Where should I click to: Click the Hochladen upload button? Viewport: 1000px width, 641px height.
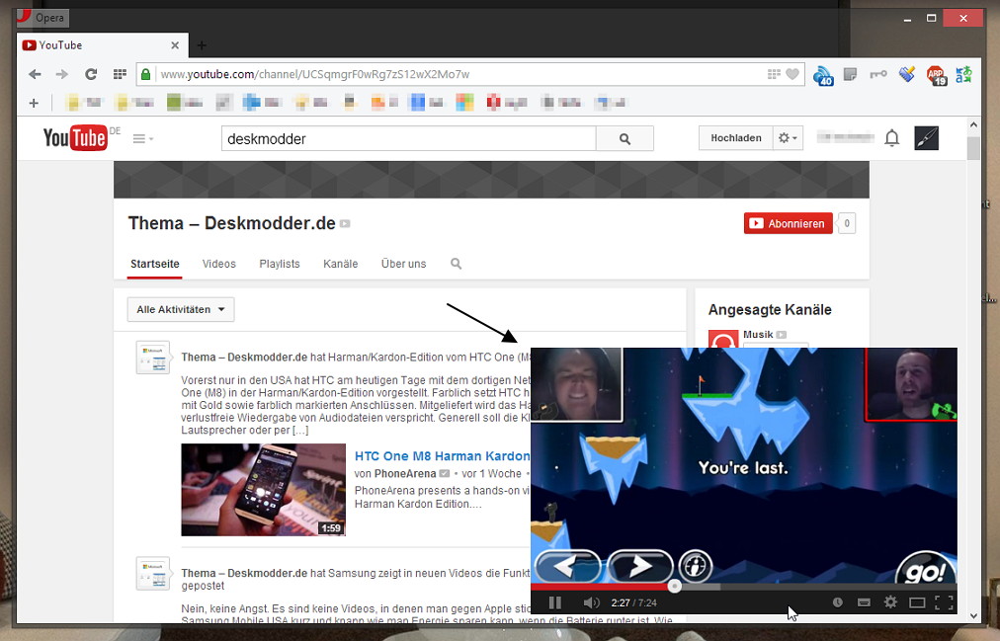coord(736,137)
